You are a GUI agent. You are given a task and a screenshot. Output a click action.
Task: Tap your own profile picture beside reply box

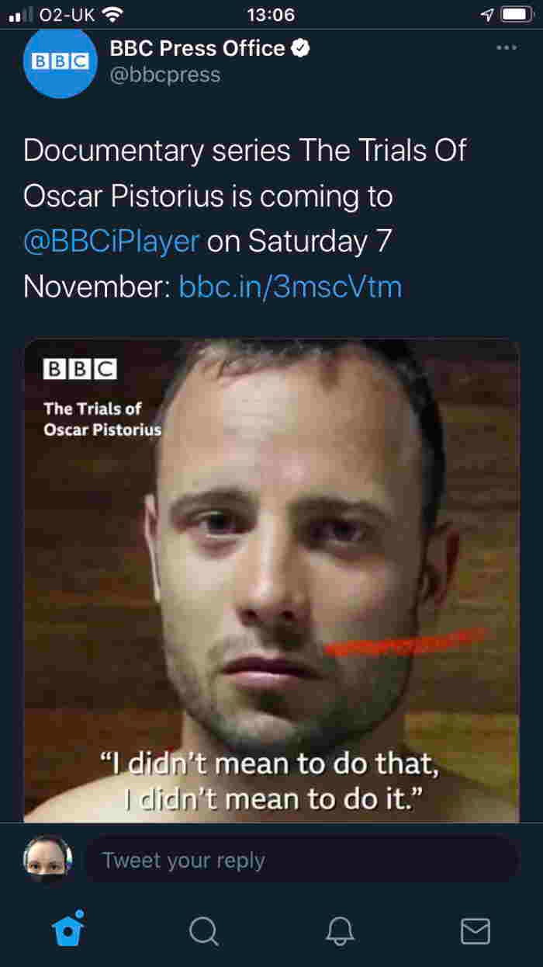(x=47, y=860)
